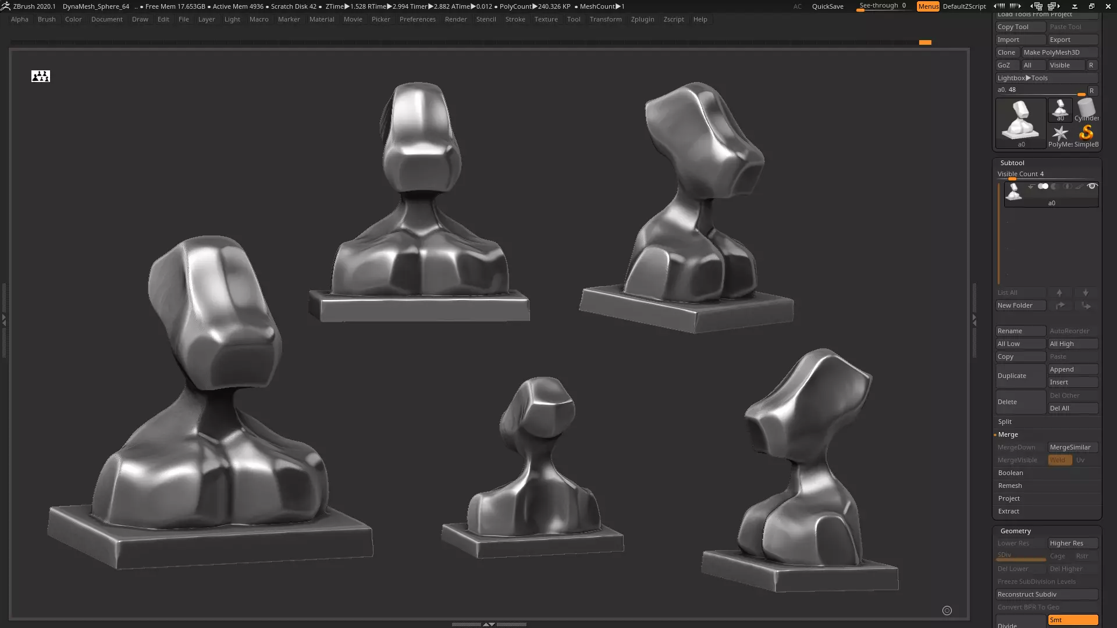Screen dimensions: 1117x628
Task: Click the GoZ button
Action: point(1007,65)
